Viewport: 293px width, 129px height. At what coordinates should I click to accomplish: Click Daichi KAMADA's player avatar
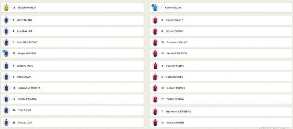click(x=6, y=99)
